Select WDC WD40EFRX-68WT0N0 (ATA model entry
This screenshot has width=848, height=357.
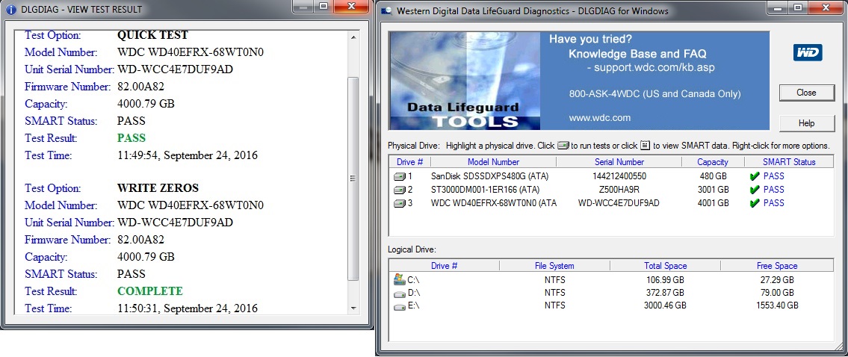tap(494, 203)
